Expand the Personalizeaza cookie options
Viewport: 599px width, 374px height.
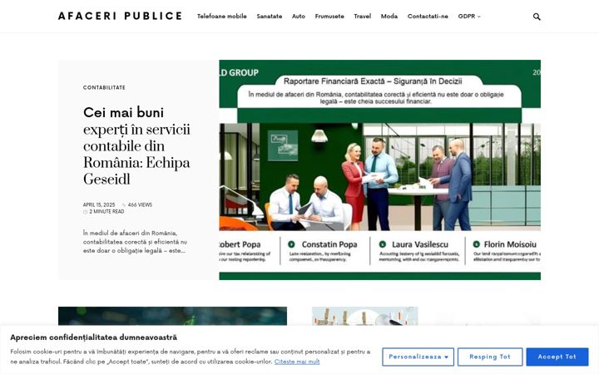[418, 357]
